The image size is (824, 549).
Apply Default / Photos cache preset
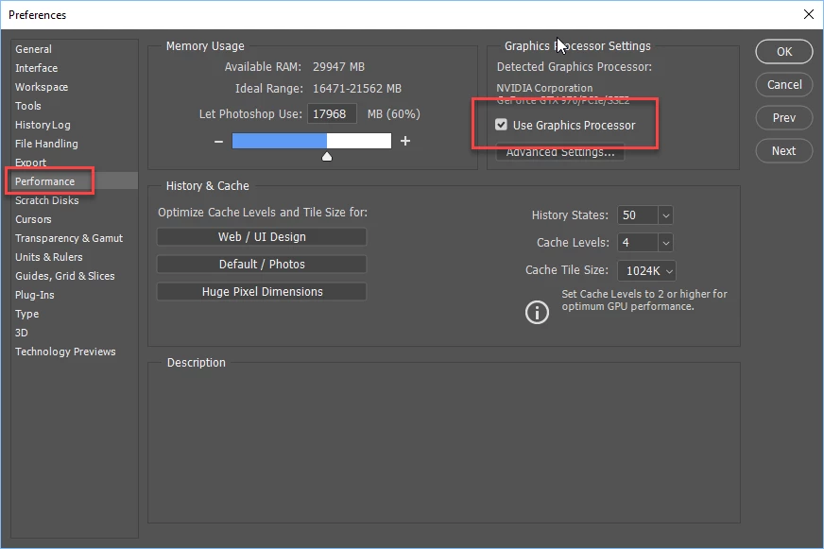pos(262,265)
